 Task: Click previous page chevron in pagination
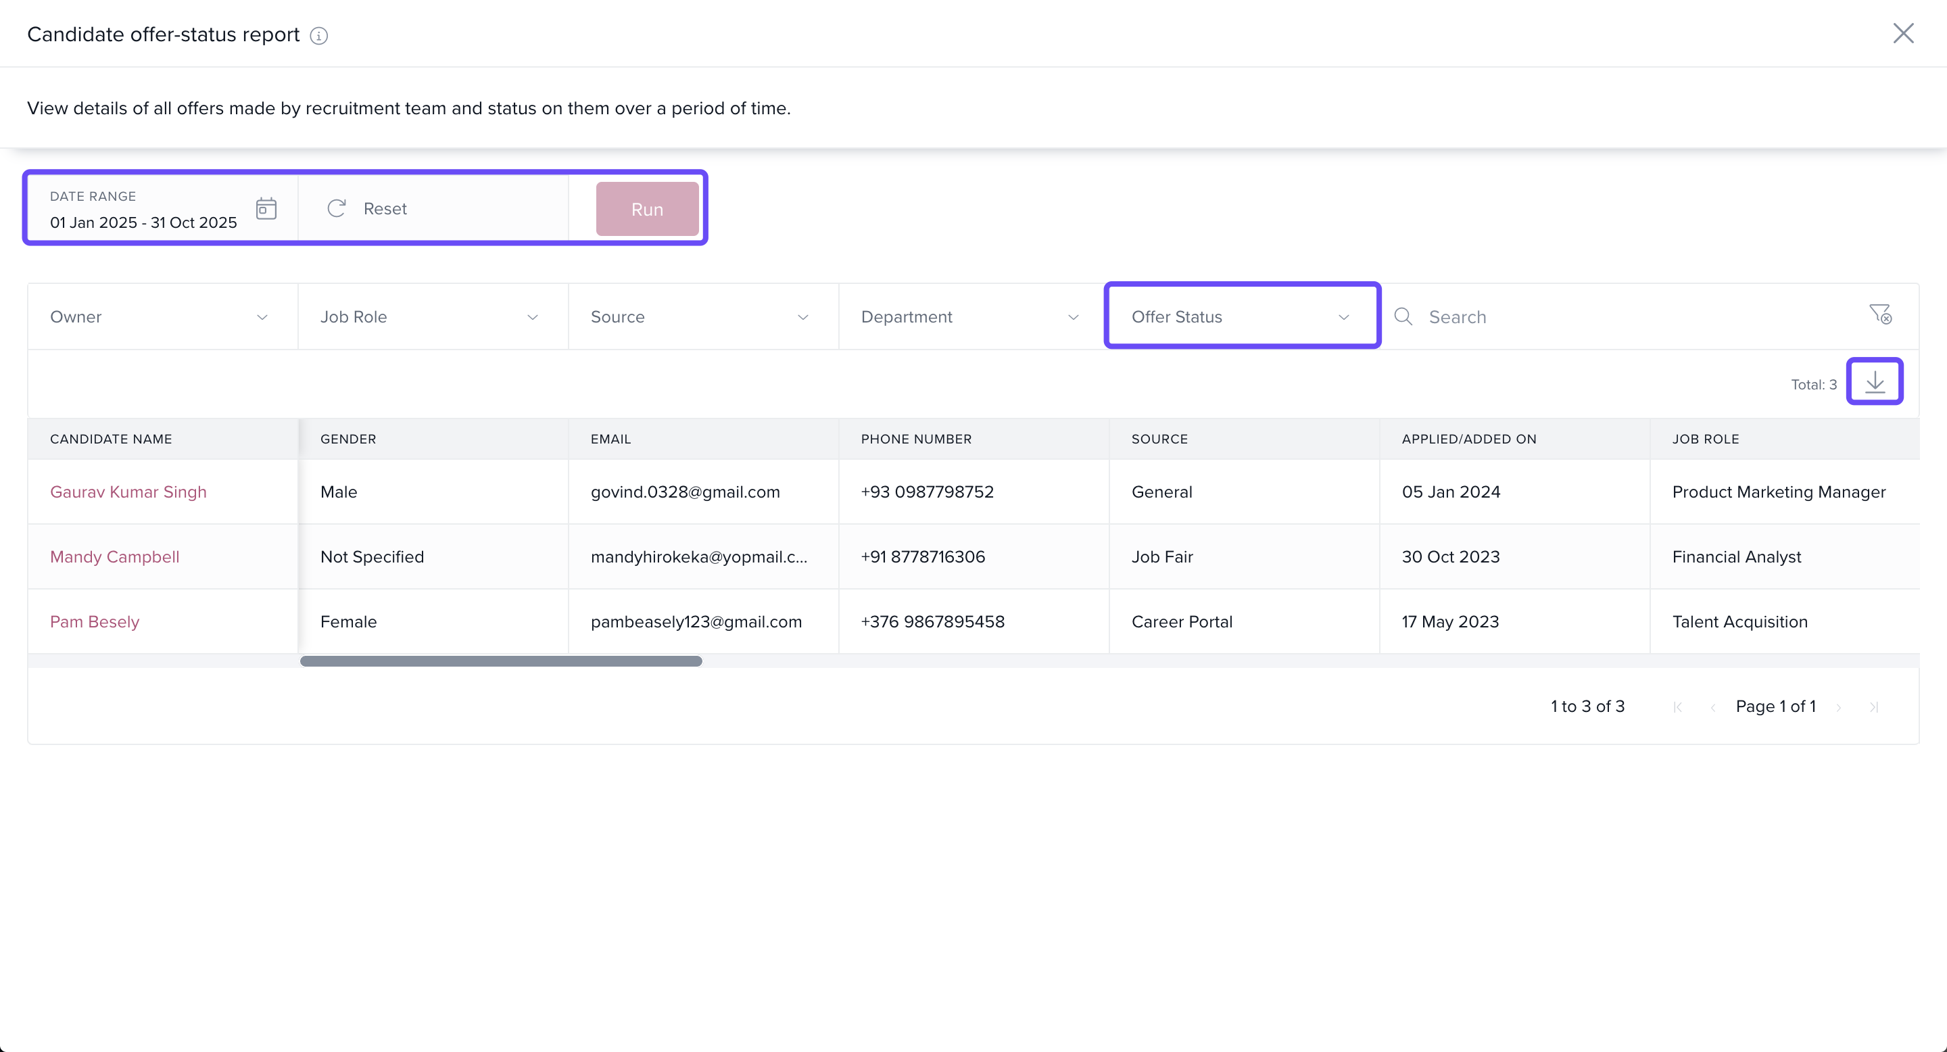click(1712, 707)
